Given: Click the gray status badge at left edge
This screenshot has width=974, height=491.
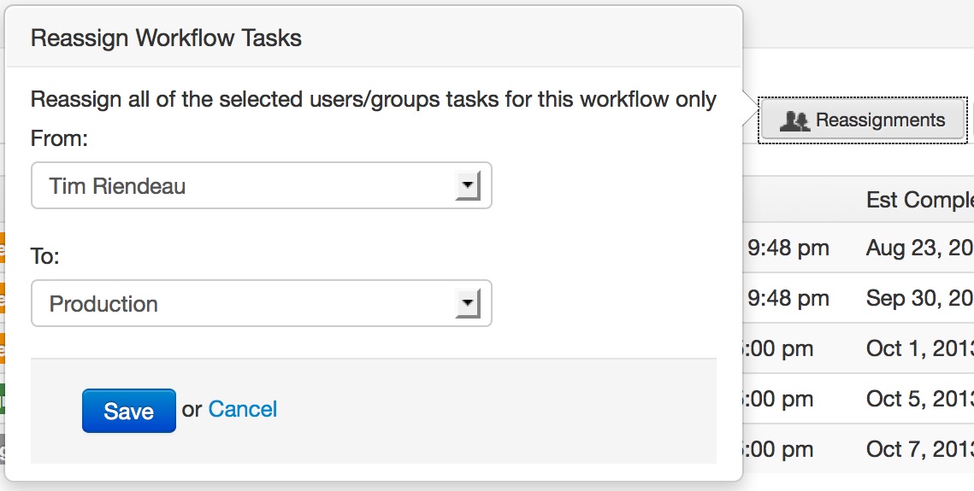Looking at the screenshot, I should coord(3,449).
